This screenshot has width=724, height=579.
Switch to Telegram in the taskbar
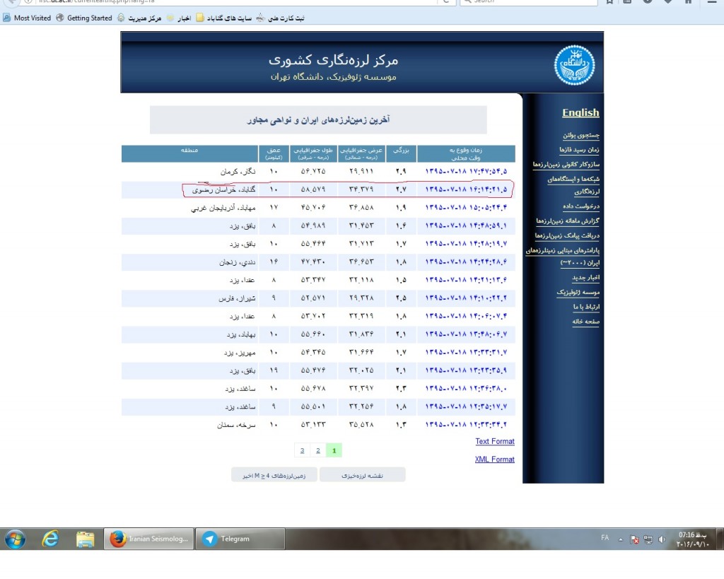[240, 539]
